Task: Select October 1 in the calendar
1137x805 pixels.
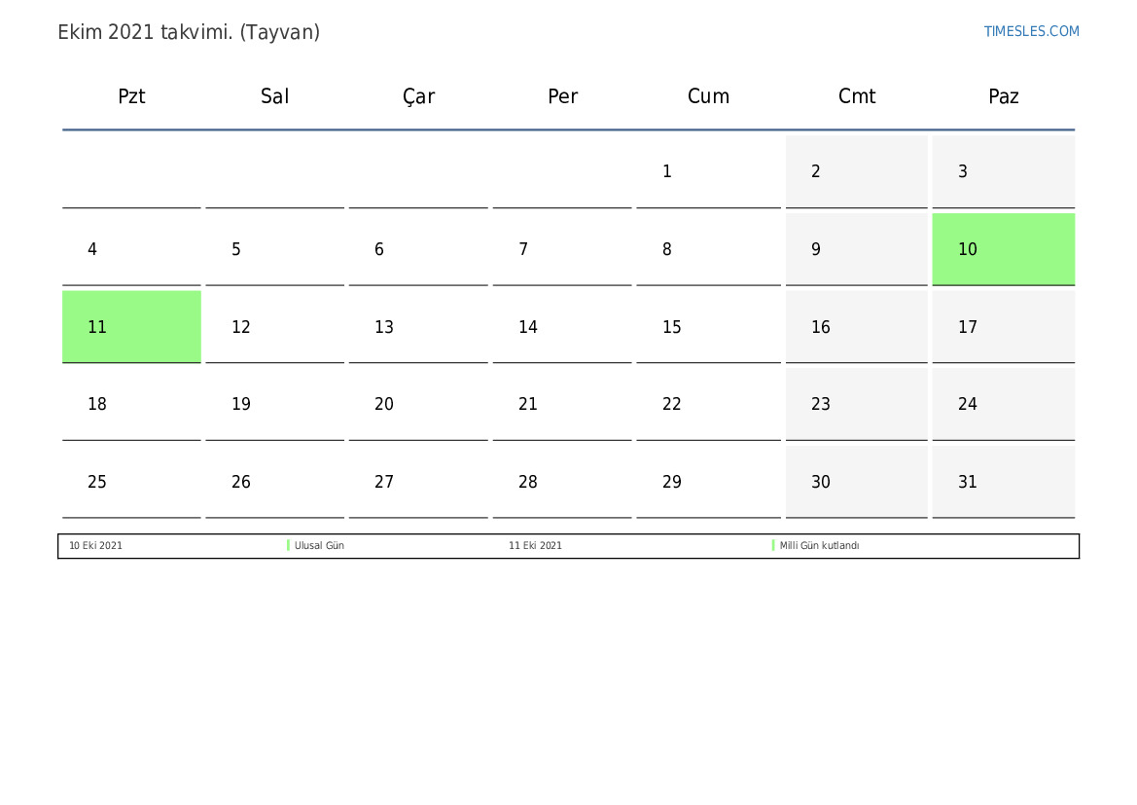Action: (708, 172)
